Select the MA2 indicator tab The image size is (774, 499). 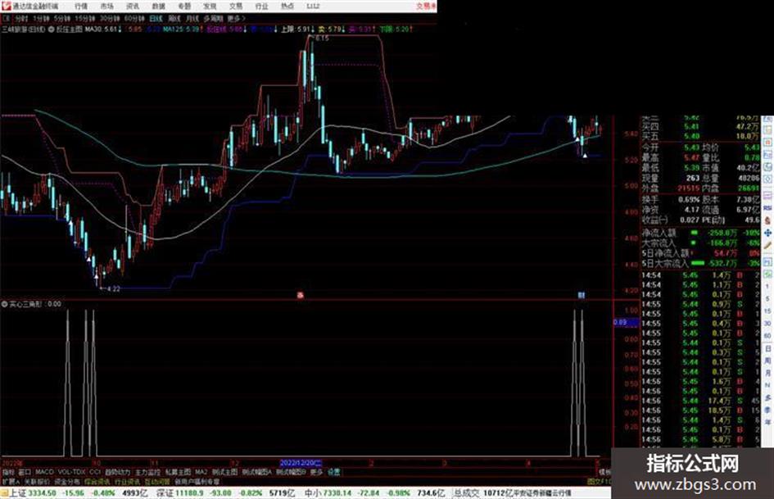pos(201,472)
